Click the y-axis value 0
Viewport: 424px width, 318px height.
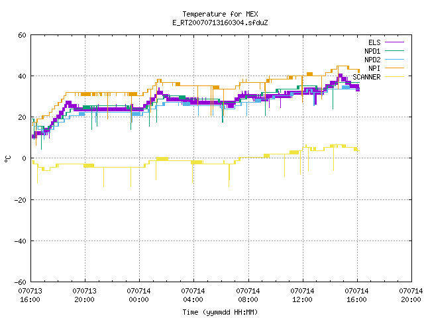pyautogui.click(x=25, y=158)
